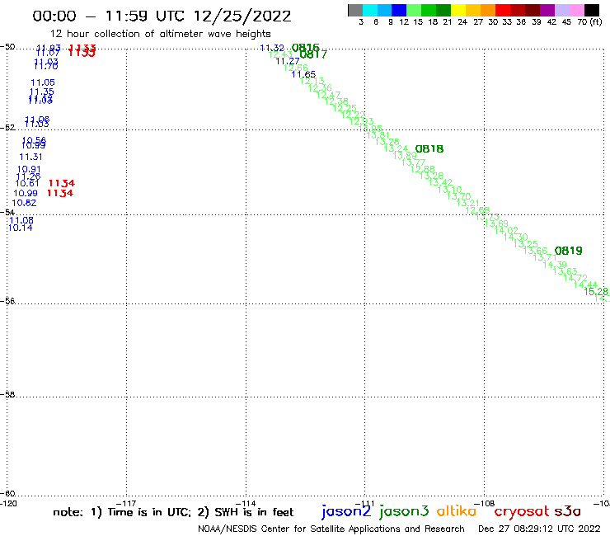Image resolution: width=610 pixels, height=536 pixels.
Task: Click the 0817 time marker near track start
Action: (313, 54)
